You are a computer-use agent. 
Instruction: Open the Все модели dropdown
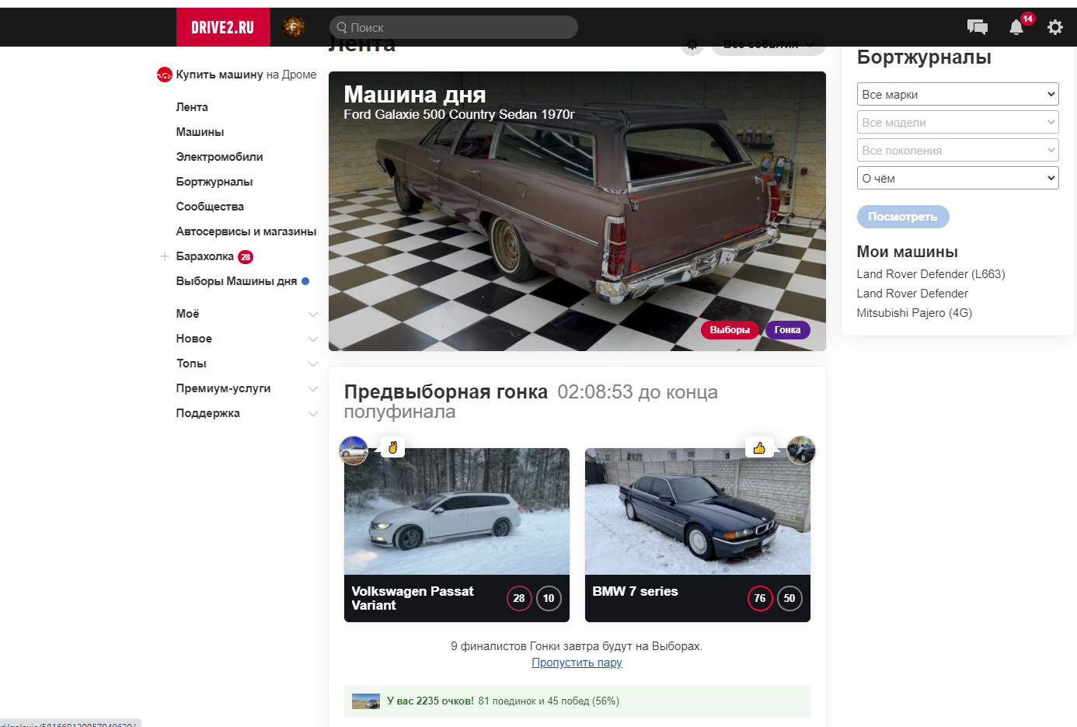(x=958, y=122)
